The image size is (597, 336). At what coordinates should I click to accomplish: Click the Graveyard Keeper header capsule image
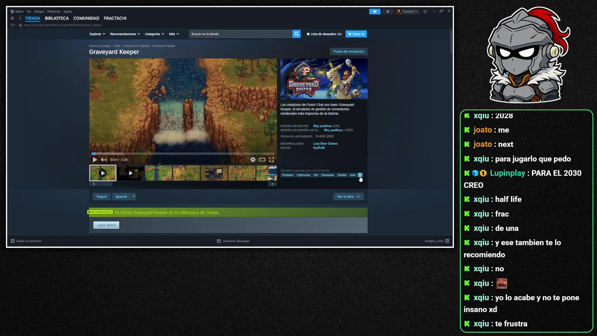324,79
